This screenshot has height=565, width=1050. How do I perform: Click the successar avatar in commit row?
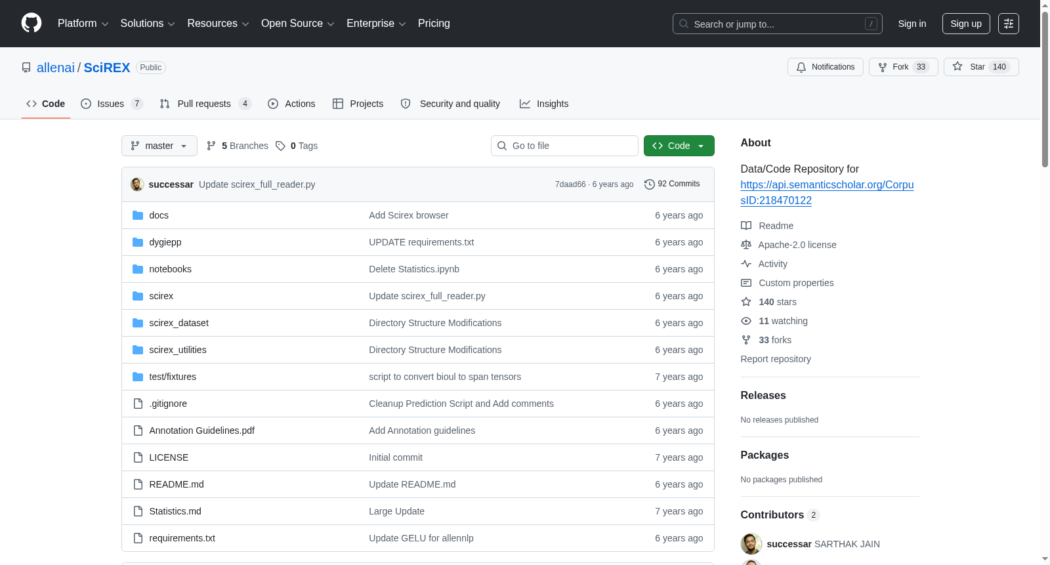tap(137, 184)
